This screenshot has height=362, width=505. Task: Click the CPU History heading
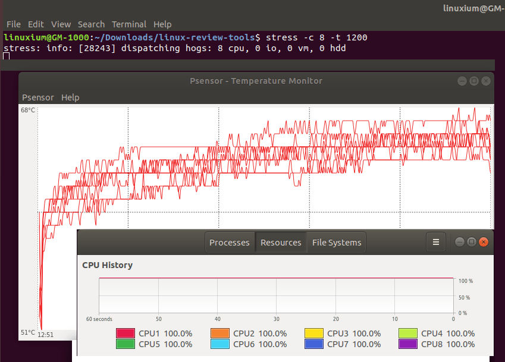[107, 265]
